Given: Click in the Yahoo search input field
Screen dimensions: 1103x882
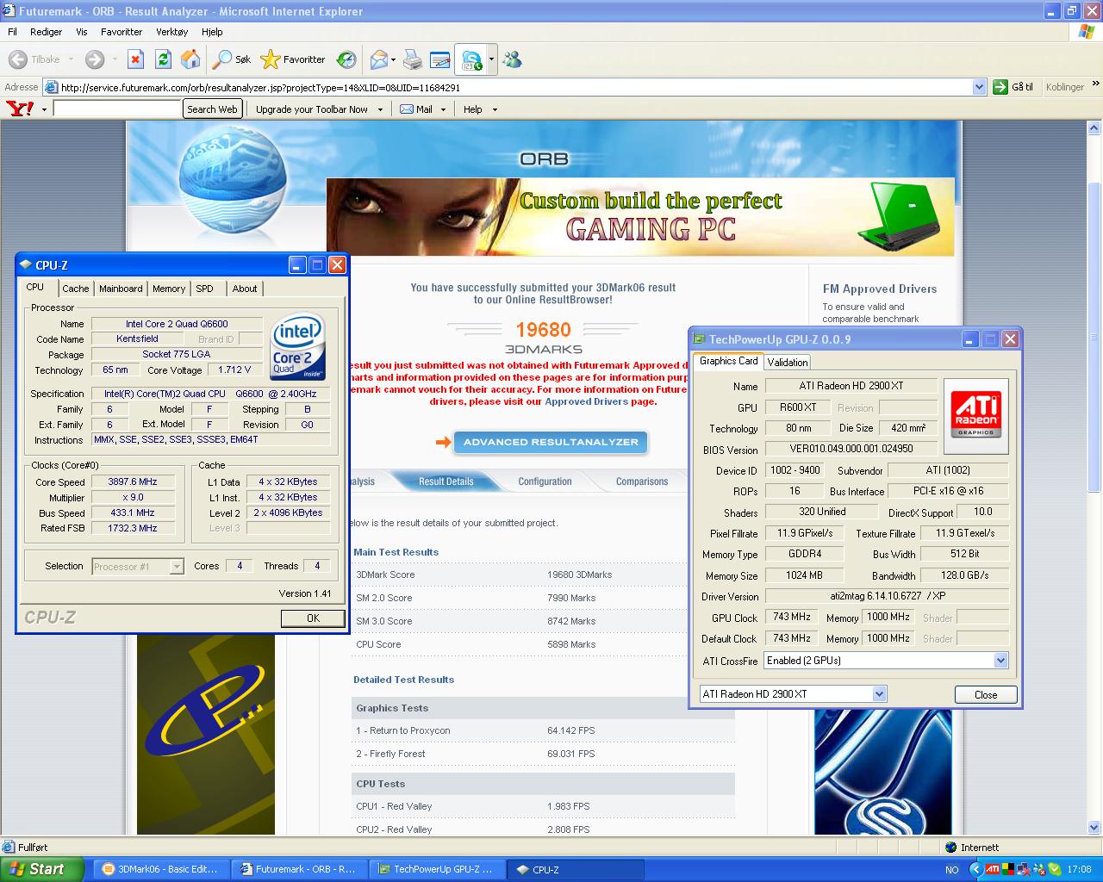Looking at the screenshot, I should [x=117, y=109].
